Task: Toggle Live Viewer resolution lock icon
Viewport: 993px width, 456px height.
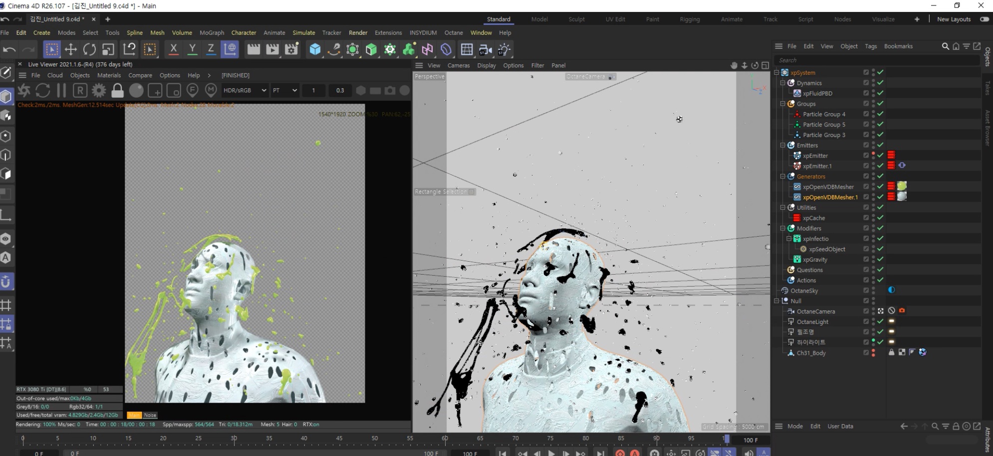Action: pos(117,90)
